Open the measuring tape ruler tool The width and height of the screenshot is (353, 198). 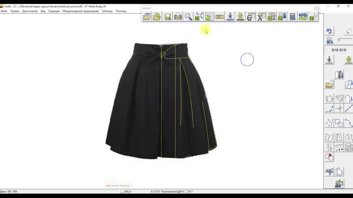[x=220, y=17]
